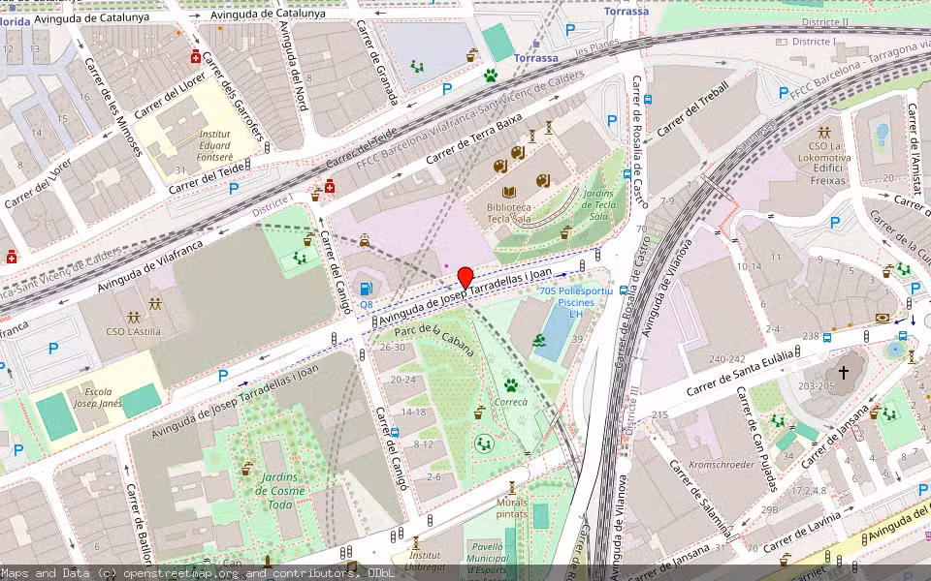Click the '705 Poliesportiu Piscines L'H' label

click(x=576, y=302)
